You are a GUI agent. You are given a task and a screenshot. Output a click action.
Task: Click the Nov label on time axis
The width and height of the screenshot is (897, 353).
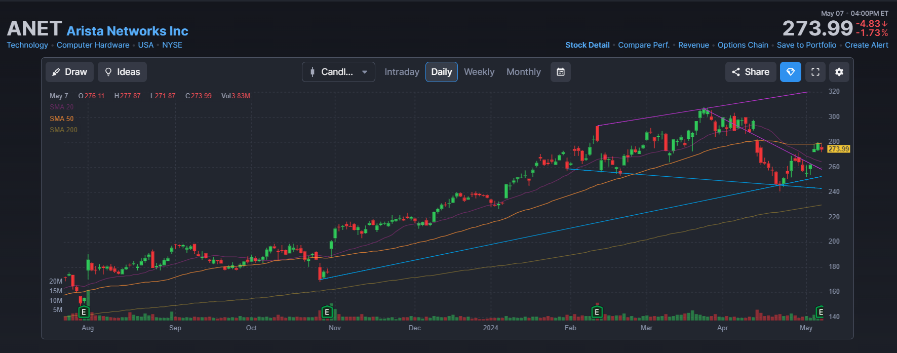click(335, 328)
